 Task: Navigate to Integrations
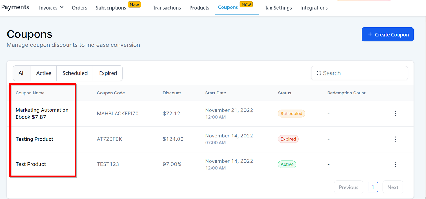click(314, 8)
